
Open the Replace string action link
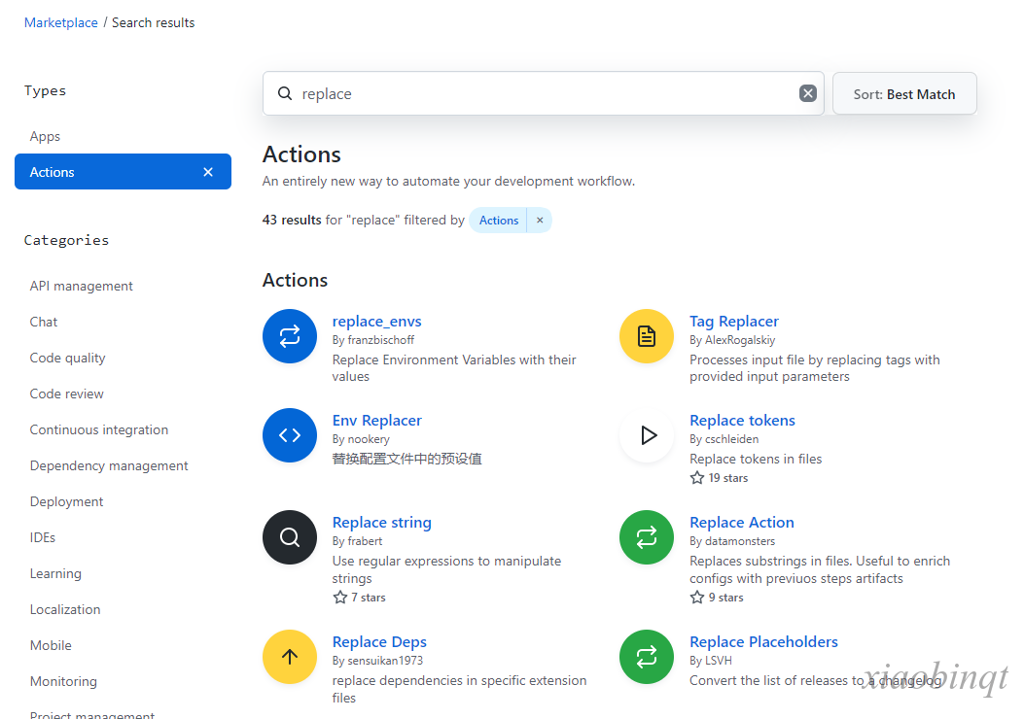point(382,522)
